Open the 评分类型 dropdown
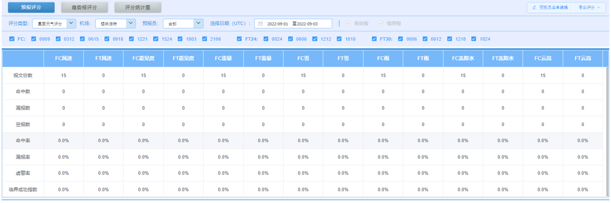The width and height of the screenshot is (611, 203). point(54,23)
